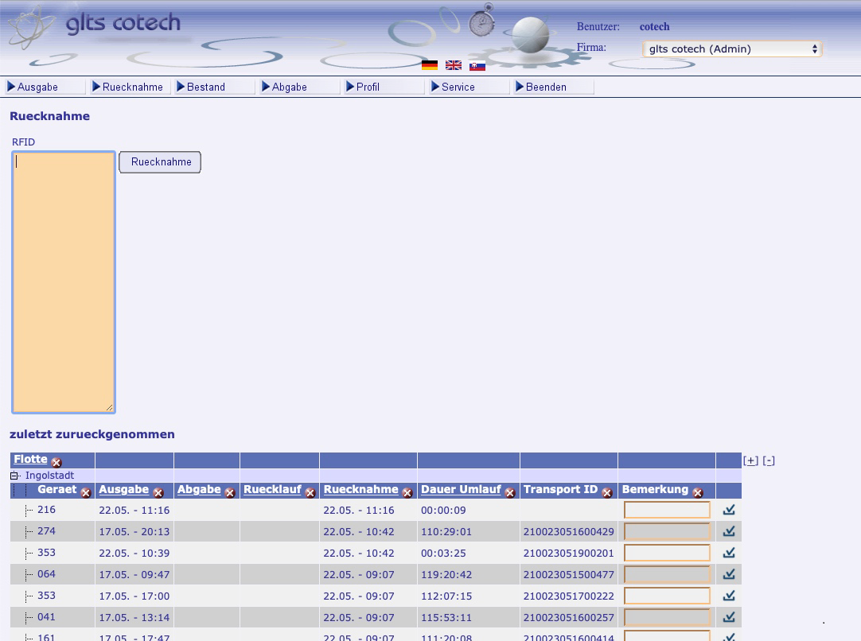Click checkmark icon in Geraet 216 row

(729, 510)
